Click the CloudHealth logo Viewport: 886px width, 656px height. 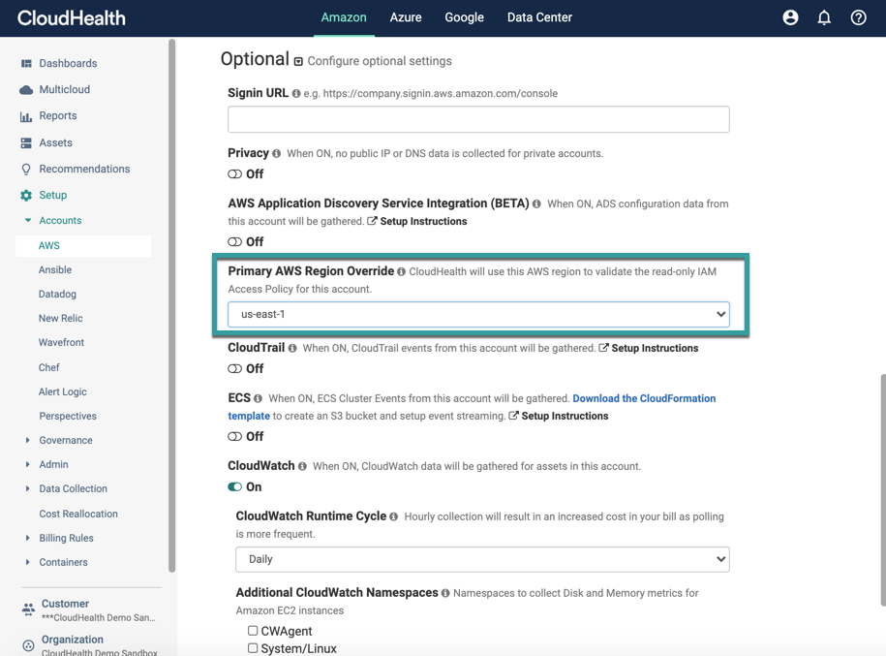[x=72, y=18]
